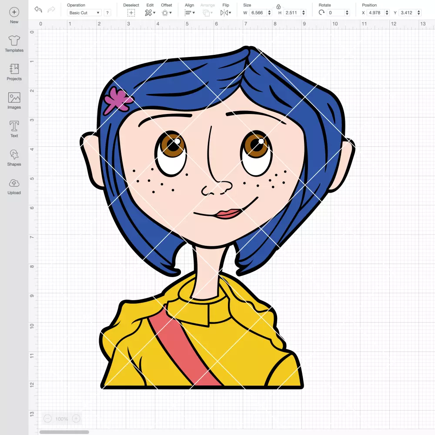Image resolution: width=435 pixels, height=435 pixels.
Task: Adjust the rotate stepper arrows
Action: tap(347, 13)
